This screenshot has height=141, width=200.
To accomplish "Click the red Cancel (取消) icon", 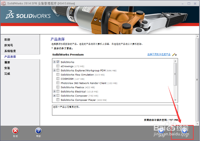I will [15, 131].
